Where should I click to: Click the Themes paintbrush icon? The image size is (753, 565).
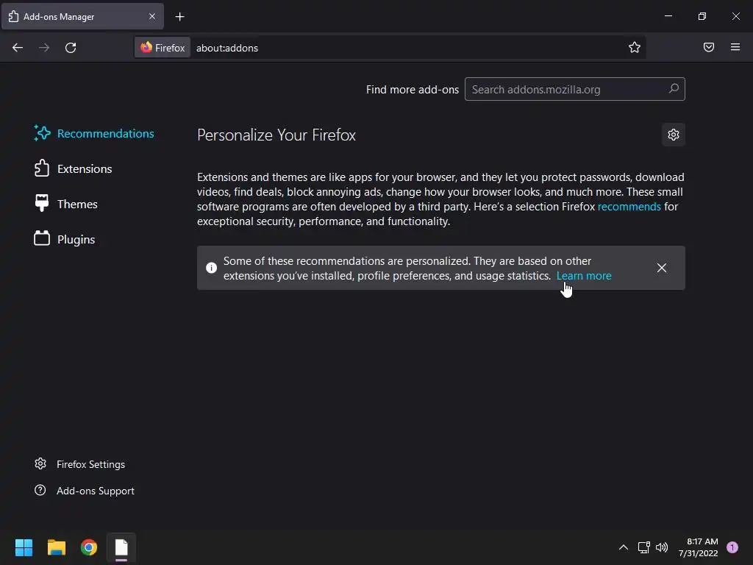coord(42,203)
